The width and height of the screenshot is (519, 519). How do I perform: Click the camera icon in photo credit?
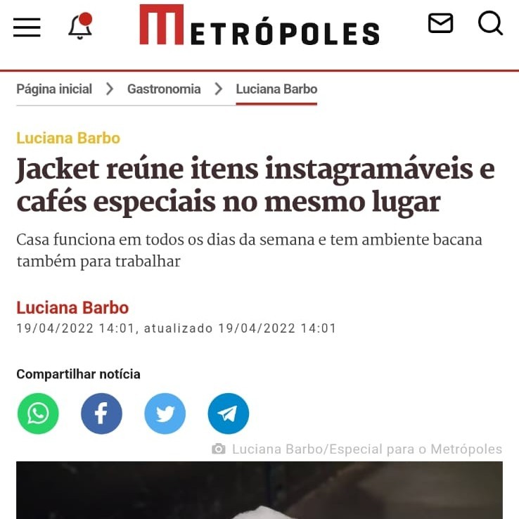(x=219, y=449)
